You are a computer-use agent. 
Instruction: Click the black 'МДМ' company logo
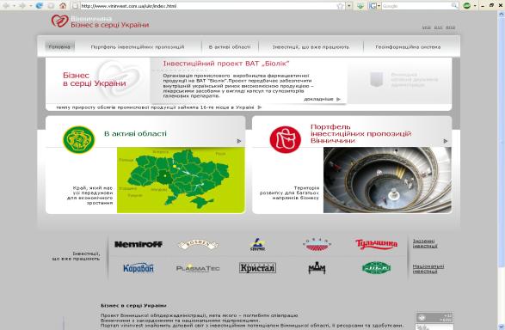317,268
